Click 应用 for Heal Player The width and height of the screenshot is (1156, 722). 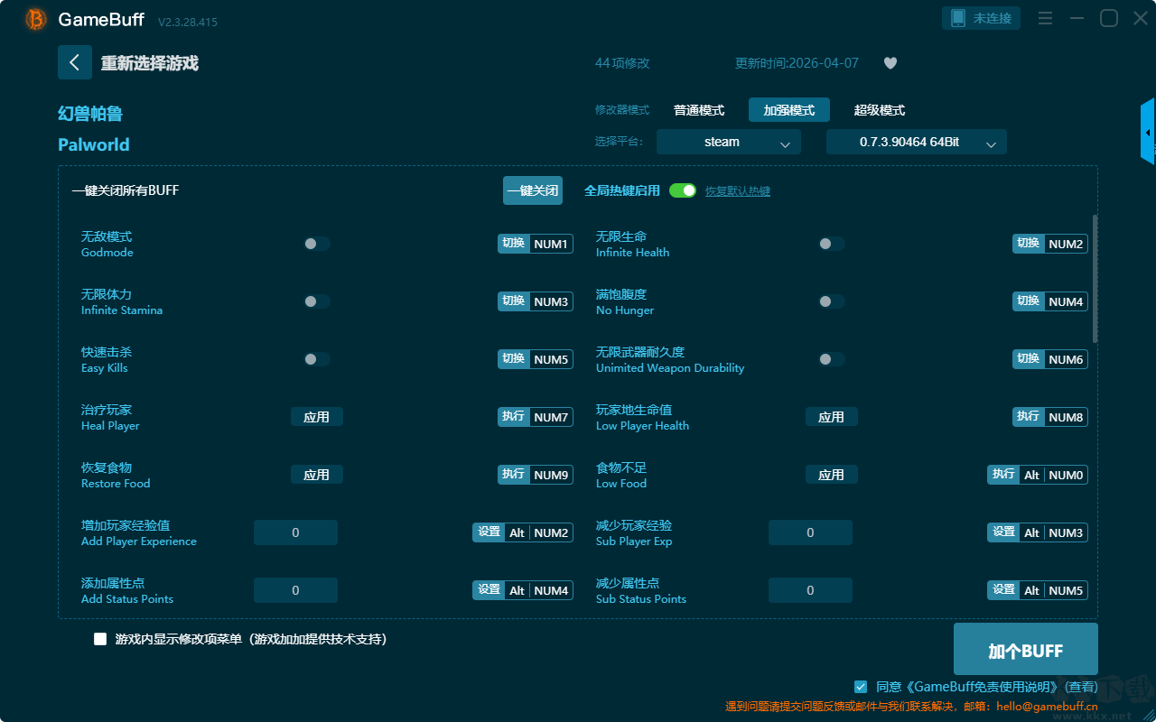[x=317, y=417]
